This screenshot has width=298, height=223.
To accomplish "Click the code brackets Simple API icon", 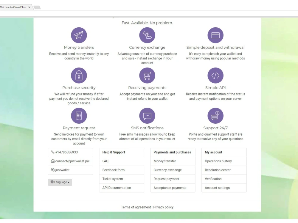I will 215,76.
